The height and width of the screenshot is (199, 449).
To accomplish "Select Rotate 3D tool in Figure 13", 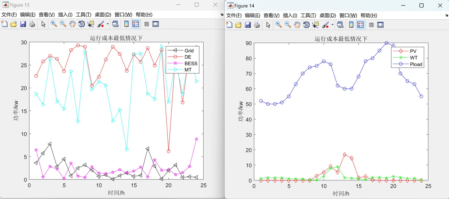I will pyautogui.click(x=81, y=24).
